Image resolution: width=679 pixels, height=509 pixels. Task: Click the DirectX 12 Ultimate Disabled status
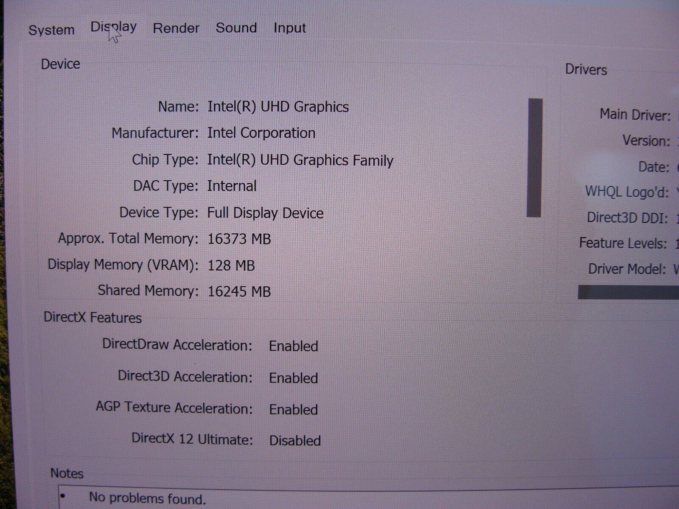pyautogui.click(x=295, y=440)
